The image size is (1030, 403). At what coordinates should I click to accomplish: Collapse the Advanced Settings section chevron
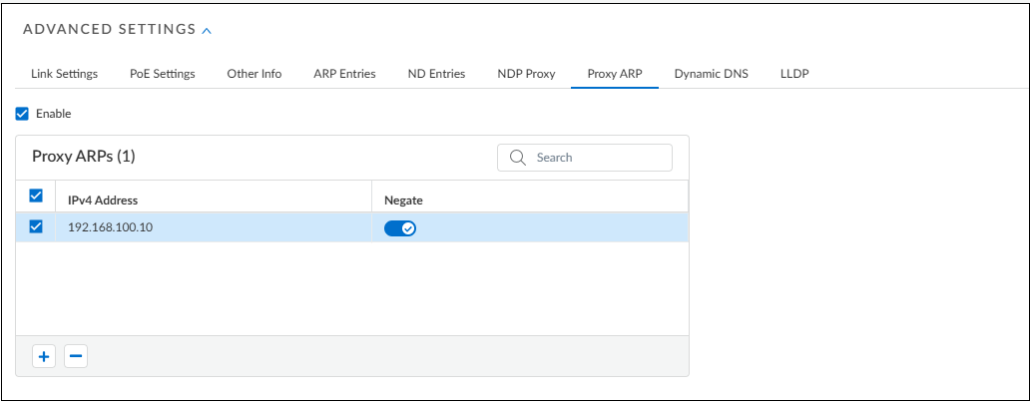pos(207,30)
